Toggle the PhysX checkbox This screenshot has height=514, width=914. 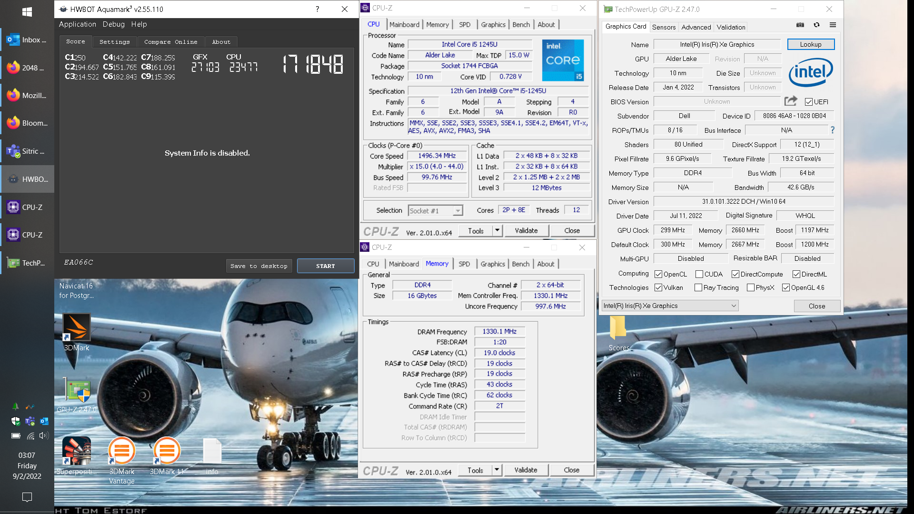pos(751,287)
